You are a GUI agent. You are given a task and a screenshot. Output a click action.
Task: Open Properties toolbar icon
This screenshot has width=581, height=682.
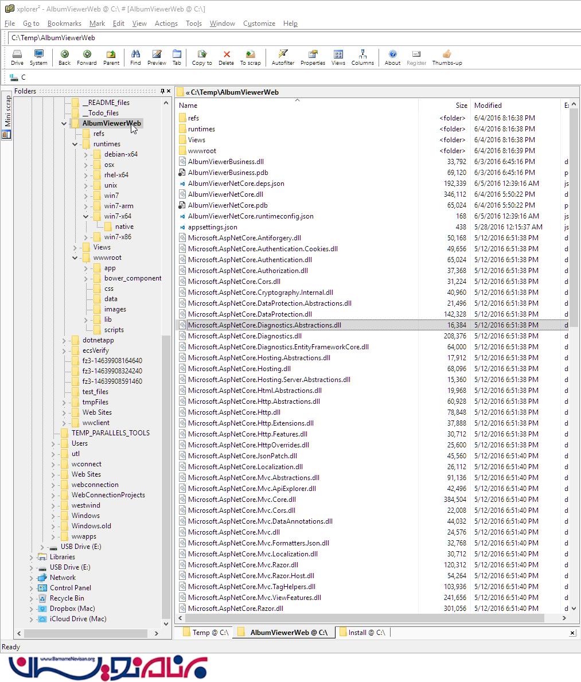313,57
